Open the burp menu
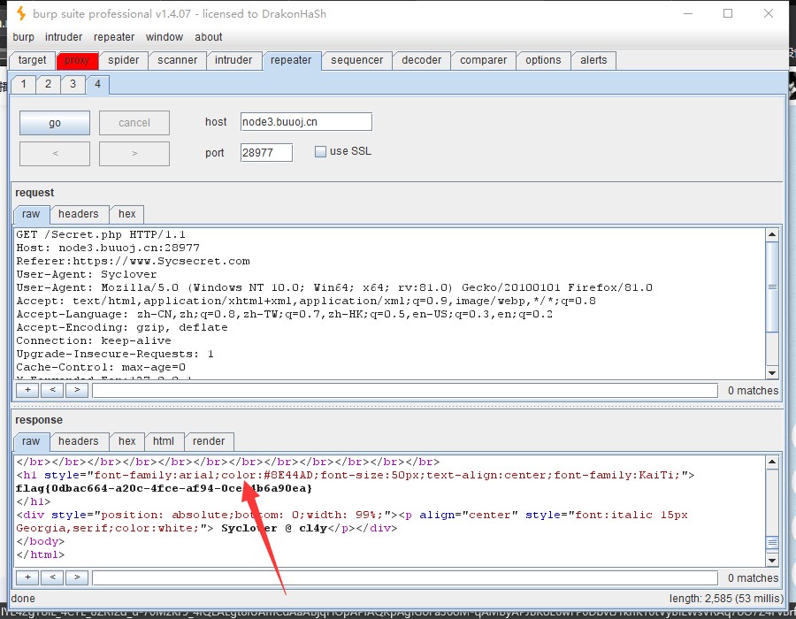The width and height of the screenshot is (796, 619). click(23, 37)
